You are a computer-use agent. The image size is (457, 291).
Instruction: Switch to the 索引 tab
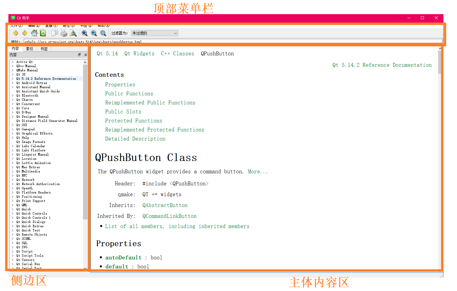[29, 49]
